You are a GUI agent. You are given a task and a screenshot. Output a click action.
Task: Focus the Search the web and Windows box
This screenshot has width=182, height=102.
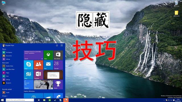click(20, 100)
